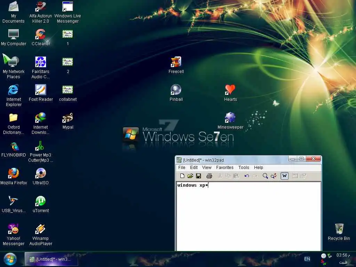356x267 pixels.
Task: Select the CCleaner shortcut icon
Action: 41,38
